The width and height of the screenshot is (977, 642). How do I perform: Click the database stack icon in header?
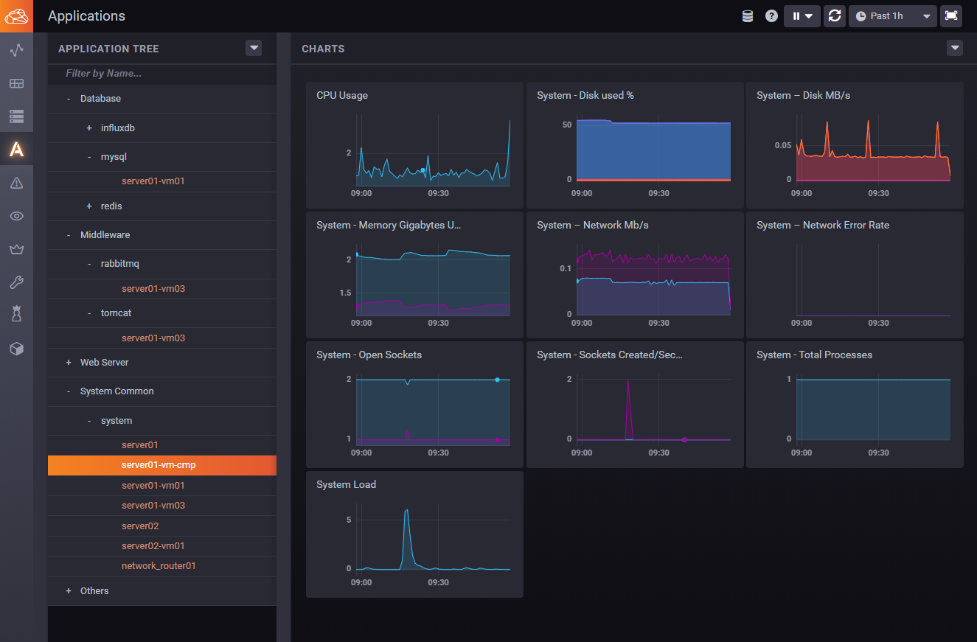point(748,16)
